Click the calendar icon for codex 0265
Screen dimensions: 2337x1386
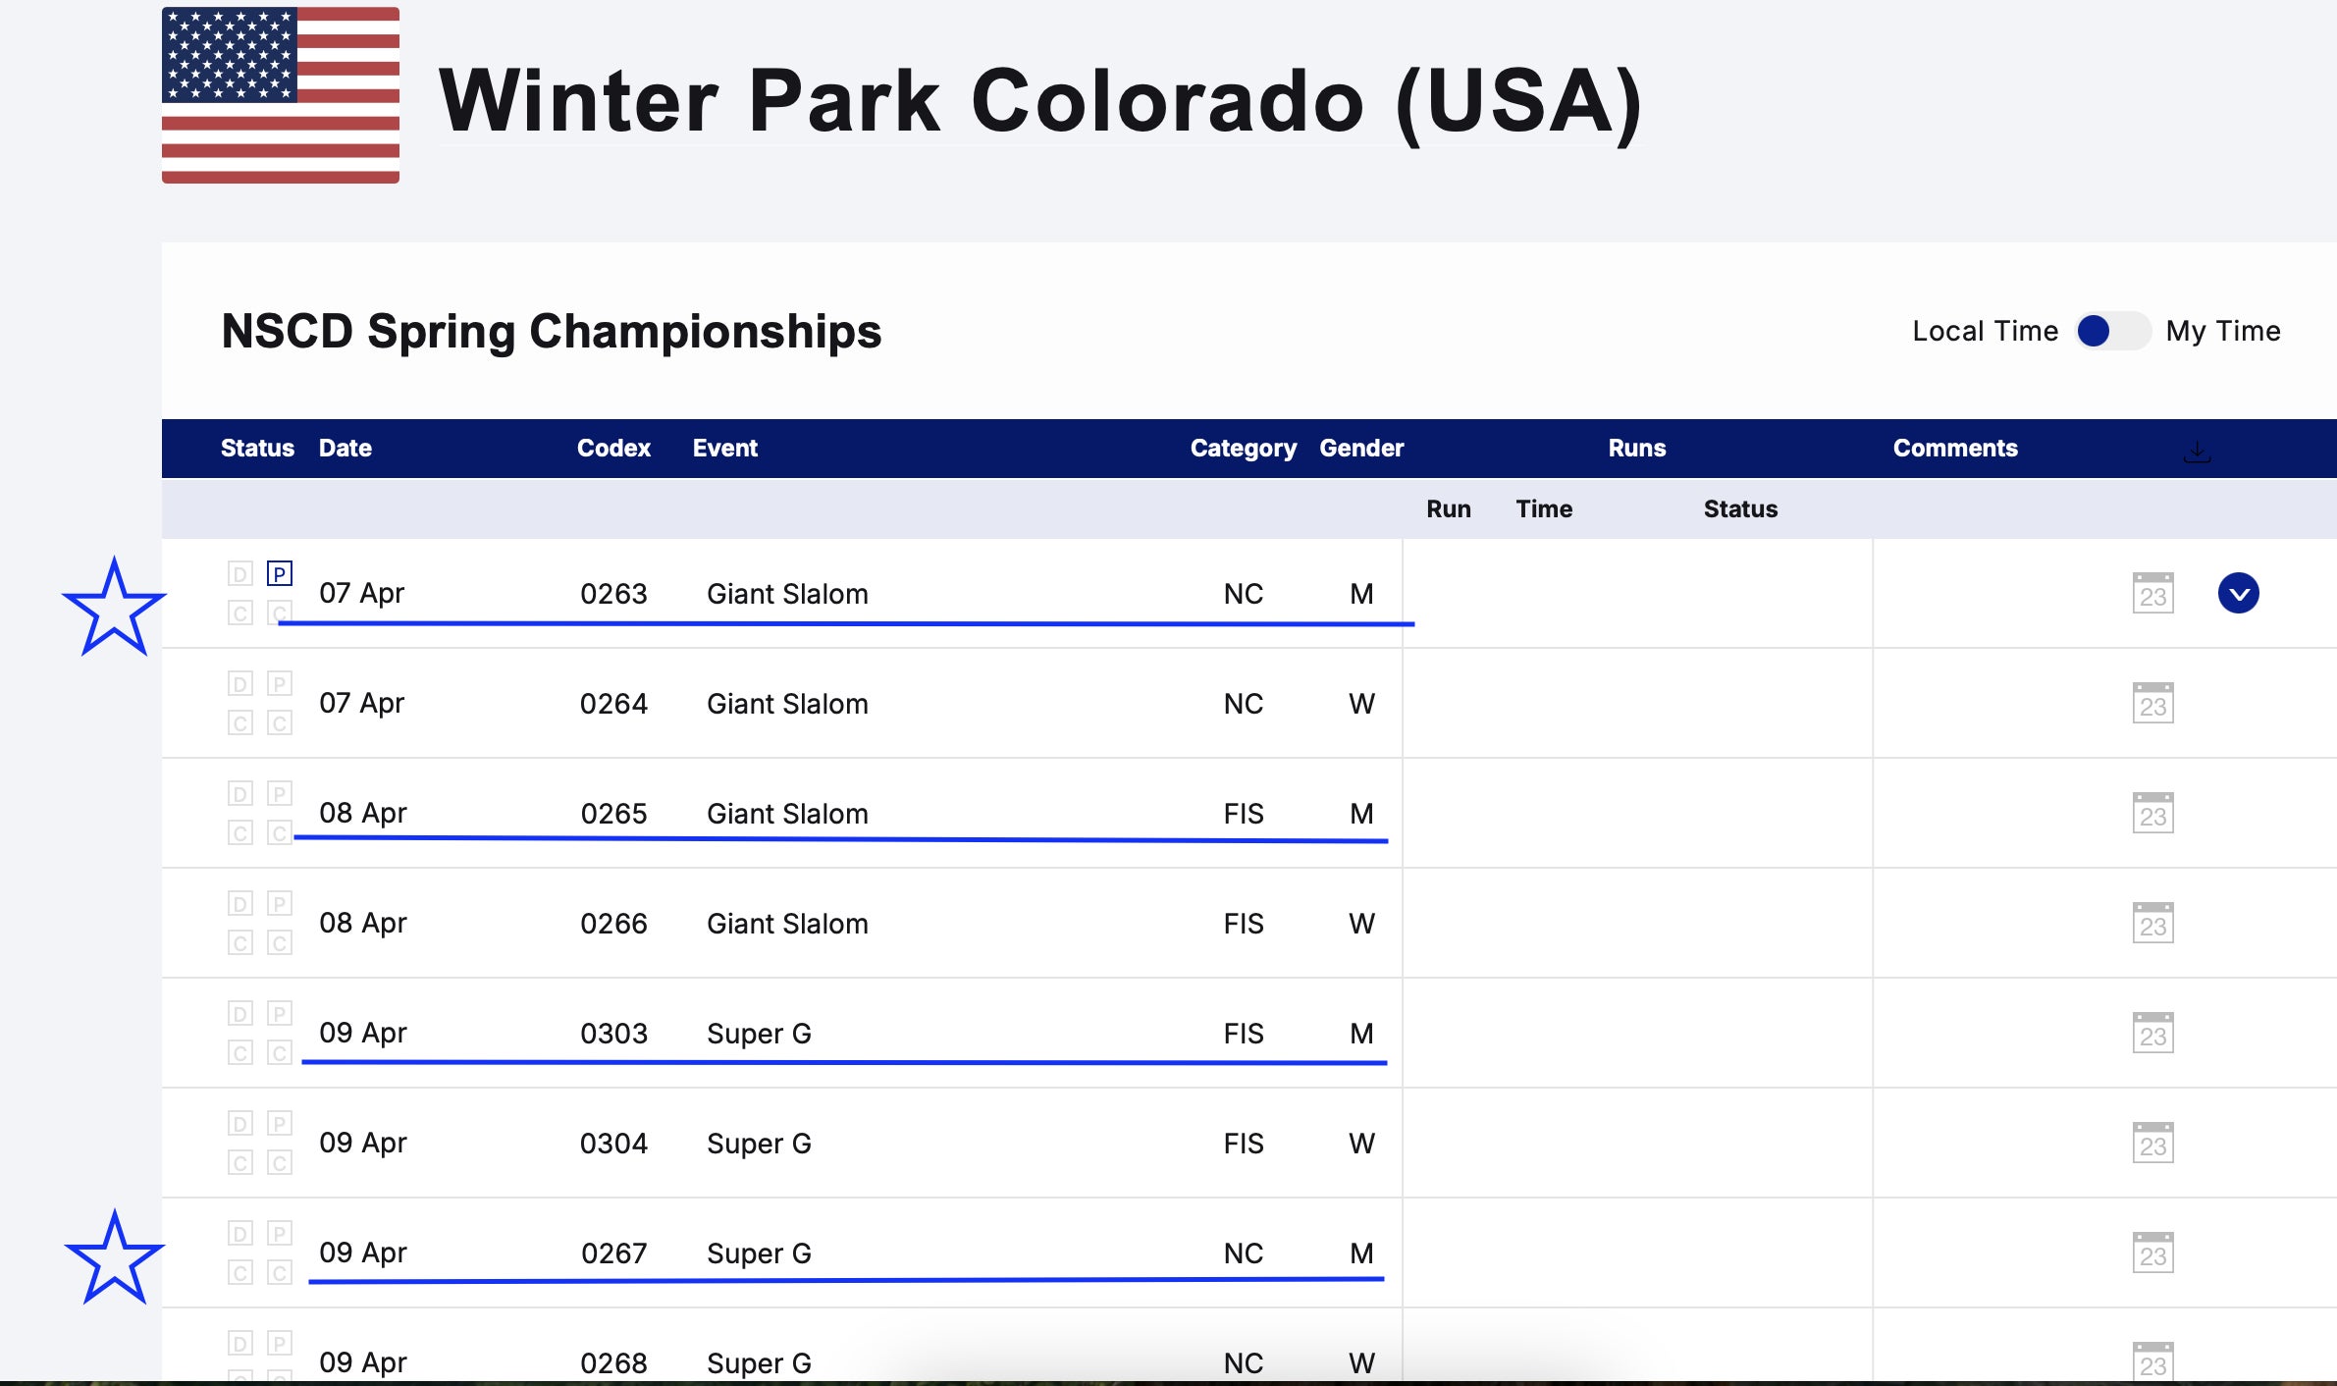(2152, 814)
